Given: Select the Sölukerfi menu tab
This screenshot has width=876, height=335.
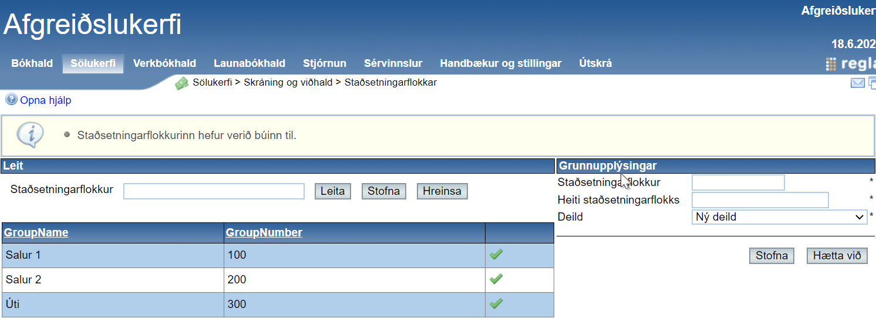Looking at the screenshot, I should coord(93,63).
